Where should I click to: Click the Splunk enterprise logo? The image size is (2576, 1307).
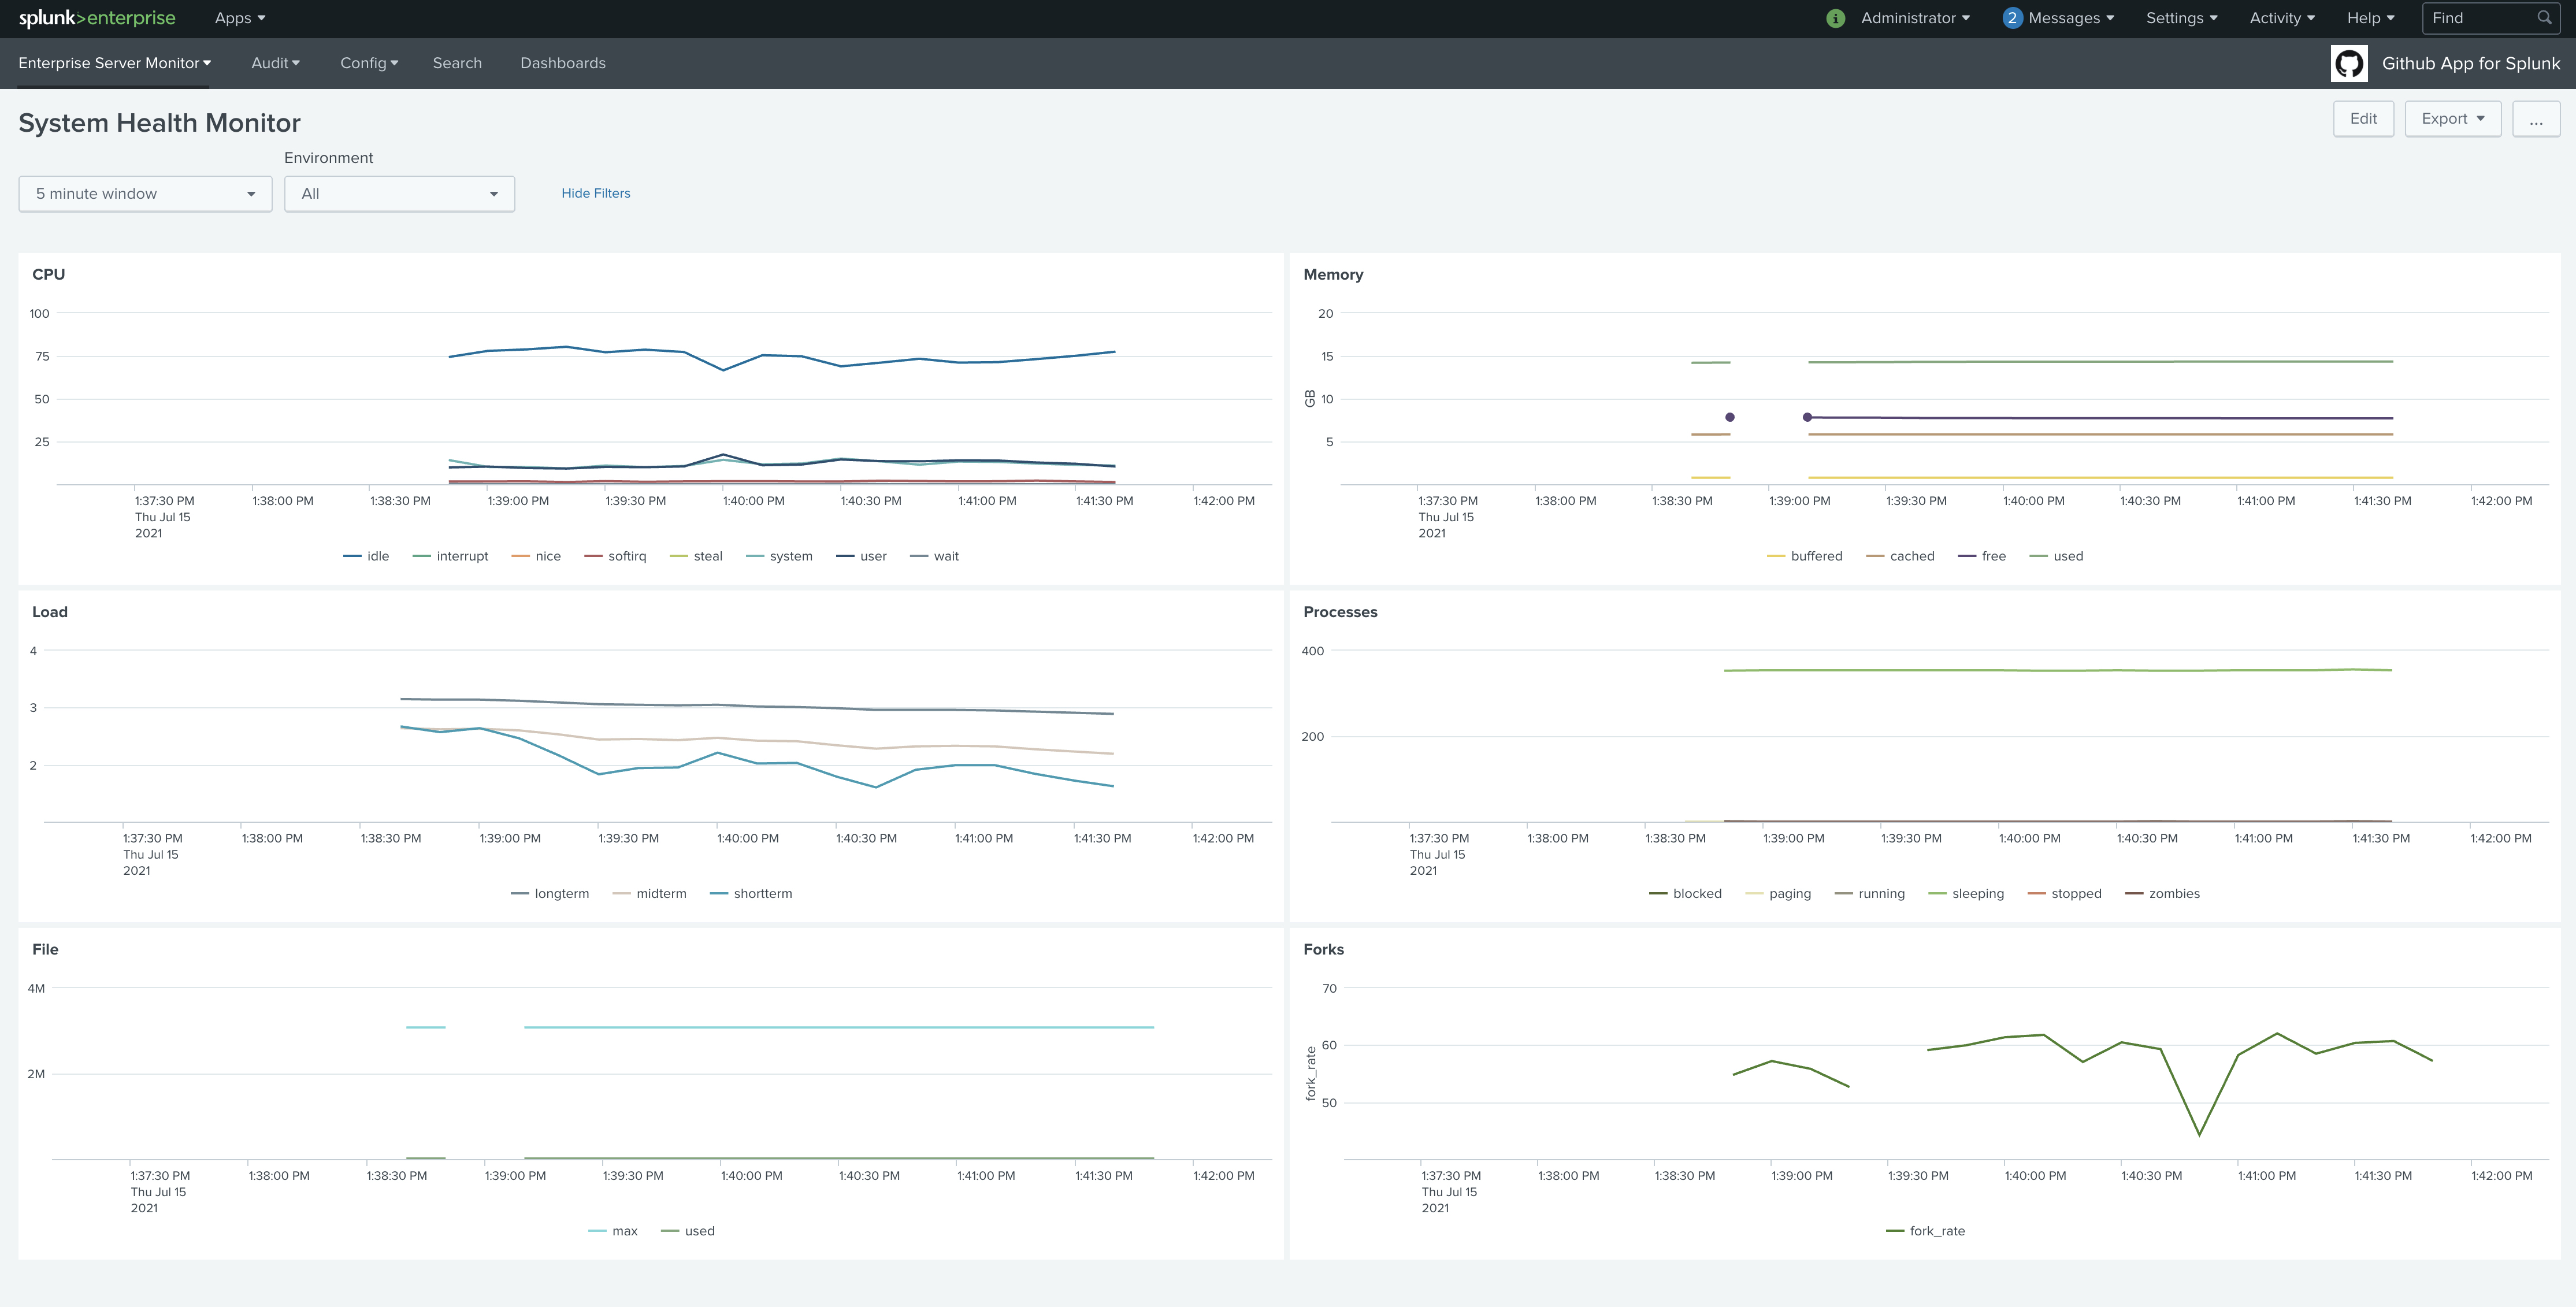coord(97,18)
